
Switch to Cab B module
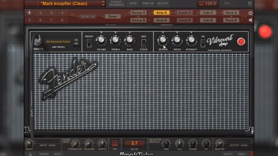click(x=208, y=20)
